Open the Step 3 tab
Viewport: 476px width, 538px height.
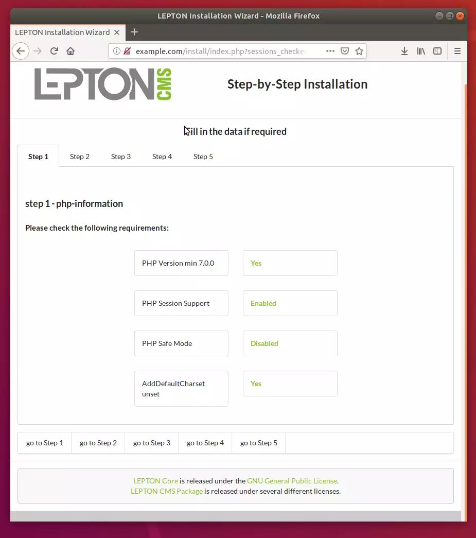coord(121,157)
